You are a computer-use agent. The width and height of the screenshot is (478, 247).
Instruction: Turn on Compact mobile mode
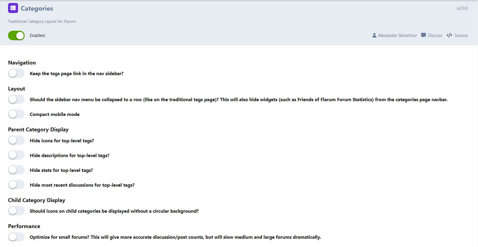[16, 114]
